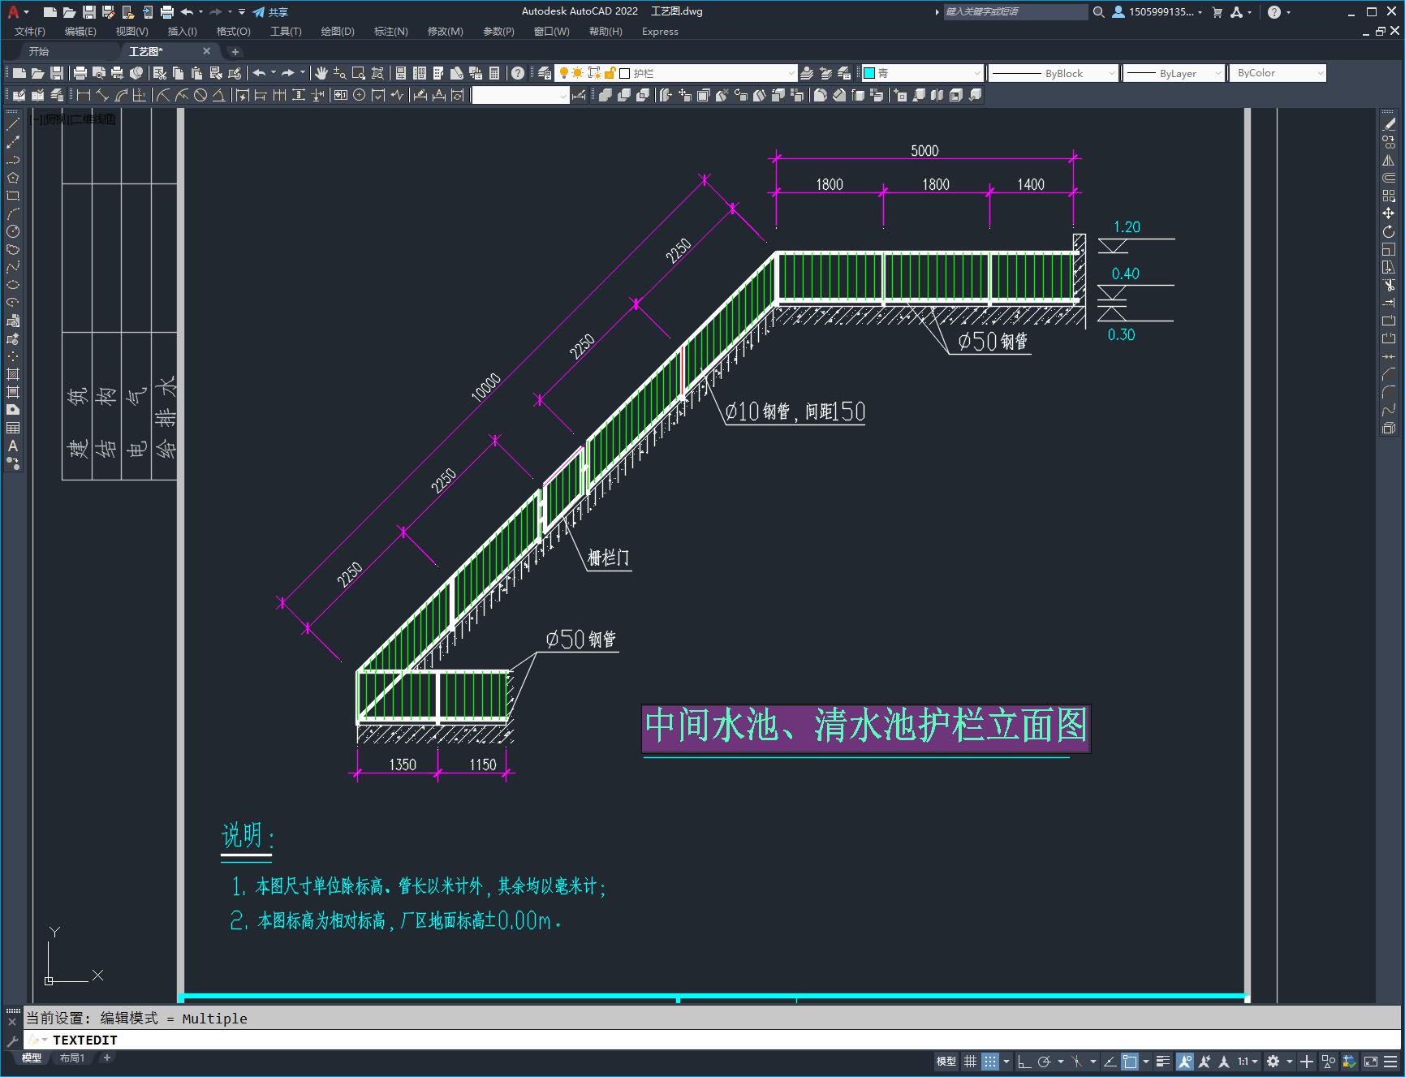Toggle lineweight display in status bar
1405x1077 pixels.
[x=1163, y=1061]
